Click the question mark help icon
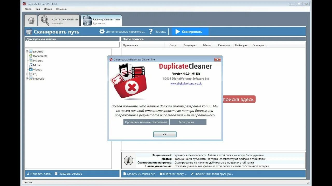Screen dimensions: 332x186 (x=151, y=32)
